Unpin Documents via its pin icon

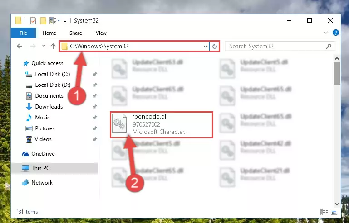[x=95, y=96]
